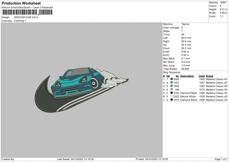Click the 'EndX:' label
The height and width of the screenshot is (162, 229).
pos(166,52)
